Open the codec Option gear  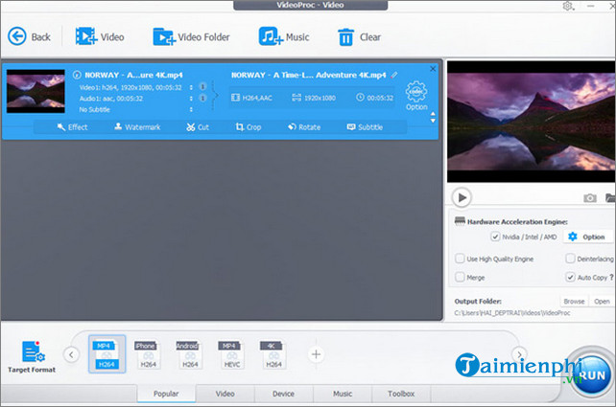point(416,96)
